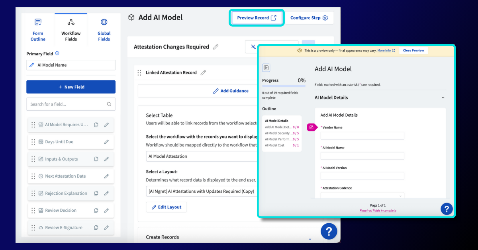Rename the Attestation Changes Required section
The image size is (478, 250).
[x=215, y=47]
